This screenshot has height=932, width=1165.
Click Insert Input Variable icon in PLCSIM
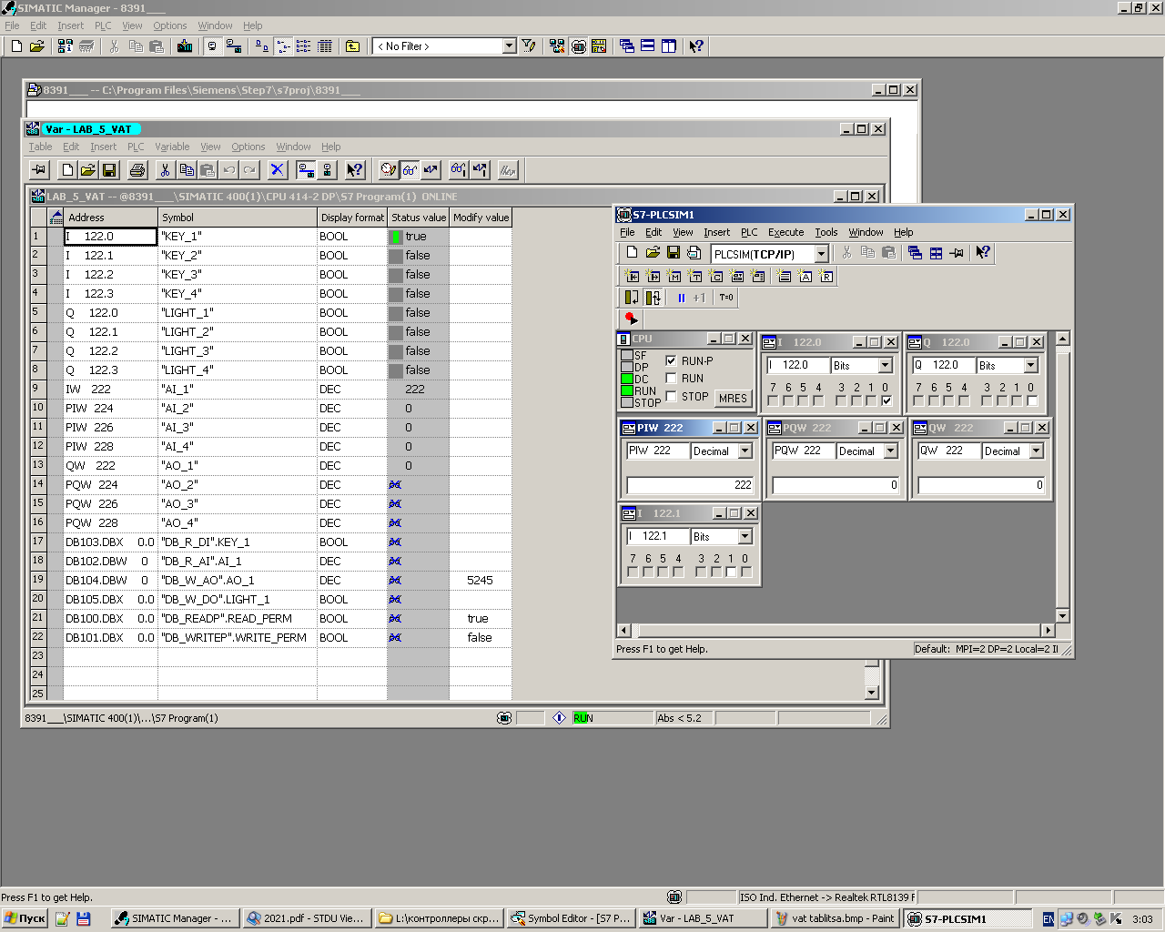[632, 276]
